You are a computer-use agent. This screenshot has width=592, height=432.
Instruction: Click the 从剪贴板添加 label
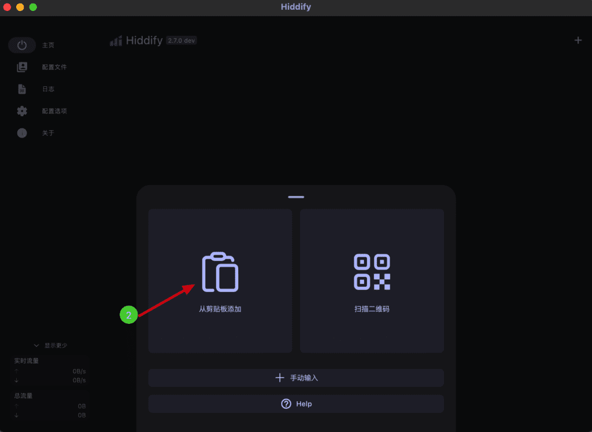click(x=220, y=309)
